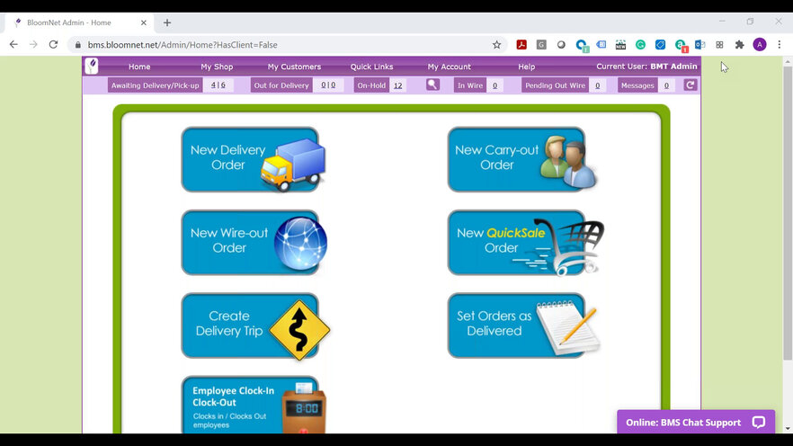Reload the current page

[53, 44]
